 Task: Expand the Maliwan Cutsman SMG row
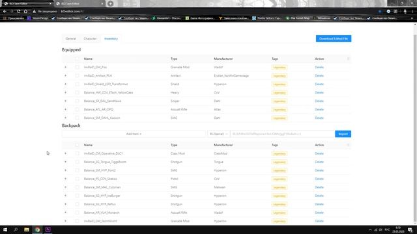65,187
